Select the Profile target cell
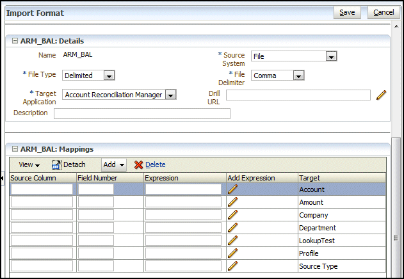 pos(342,253)
